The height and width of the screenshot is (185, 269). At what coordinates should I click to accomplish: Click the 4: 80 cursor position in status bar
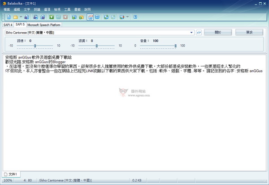pyautogui.click(x=28, y=180)
